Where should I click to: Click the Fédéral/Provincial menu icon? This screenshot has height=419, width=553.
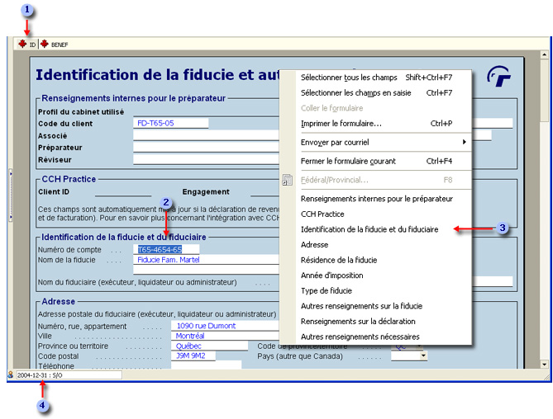287,180
